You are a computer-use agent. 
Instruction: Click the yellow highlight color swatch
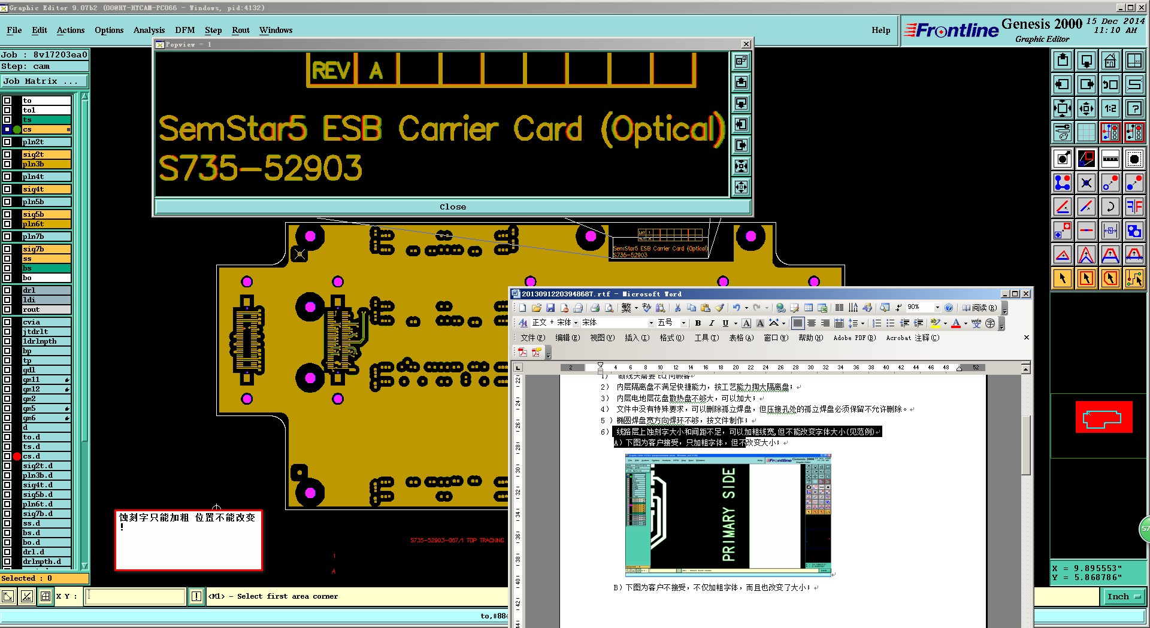click(936, 323)
